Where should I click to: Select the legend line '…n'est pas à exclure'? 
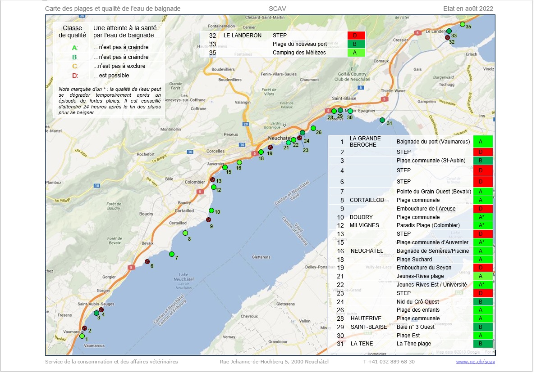pos(119,66)
